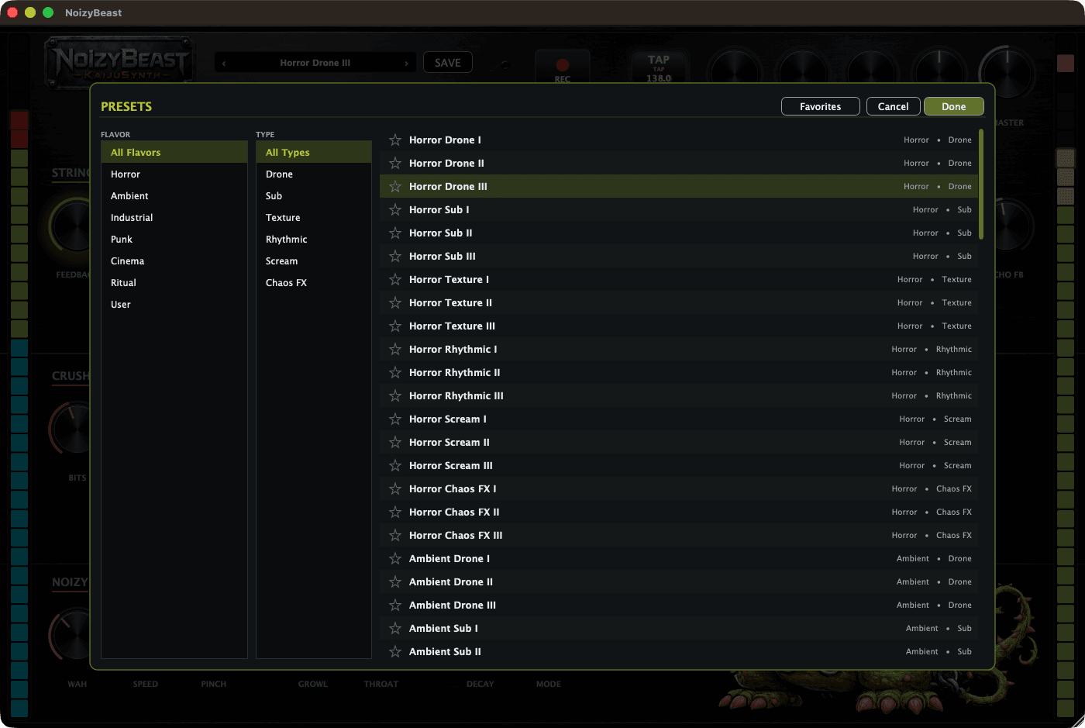Cancel the preset browser
The width and height of the screenshot is (1085, 728).
click(894, 106)
